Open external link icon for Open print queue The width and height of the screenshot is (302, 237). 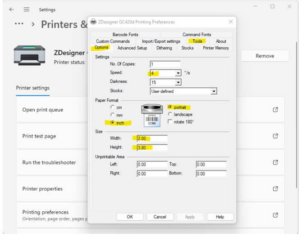point(275,110)
